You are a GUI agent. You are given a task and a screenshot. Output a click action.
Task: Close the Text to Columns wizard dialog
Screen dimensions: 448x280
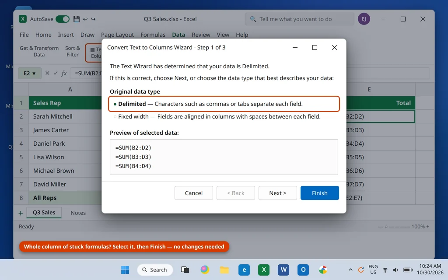pos(334,47)
